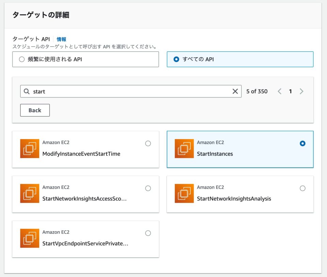Screen dimensions: 327x277
Task: Click the EC2 icon on StartVpcEndpointServicePrivate card
Action: [29, 239]
